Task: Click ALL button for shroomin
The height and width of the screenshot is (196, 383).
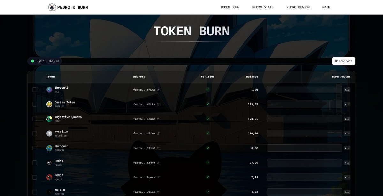Action: [347, 148]
